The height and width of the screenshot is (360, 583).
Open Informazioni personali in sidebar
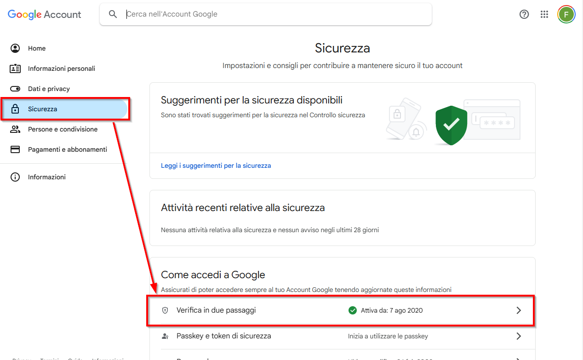pos(61,69)
